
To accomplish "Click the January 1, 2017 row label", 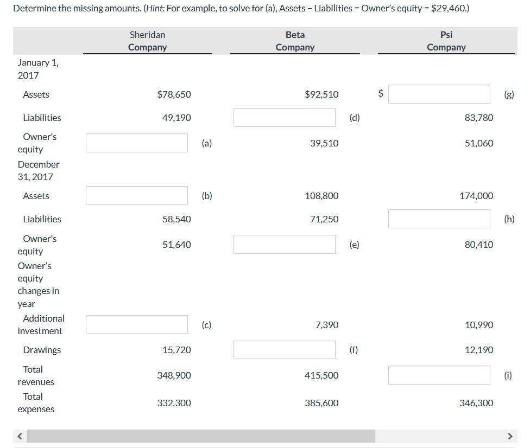I will (39, 68).
